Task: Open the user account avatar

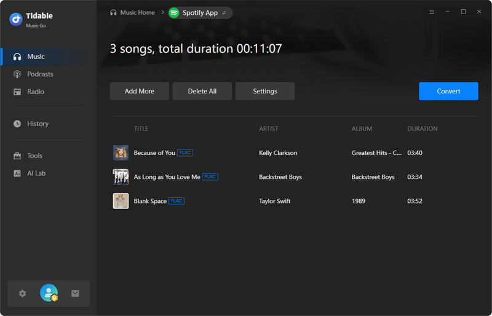Action: pos(49,293)
